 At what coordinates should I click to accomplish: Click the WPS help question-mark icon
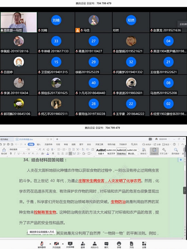point(174,144)
